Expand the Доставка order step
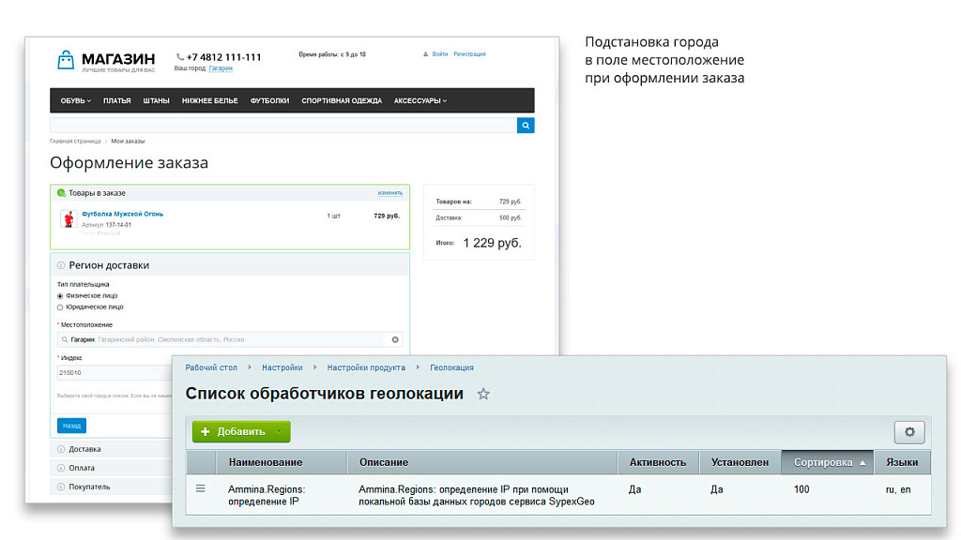The image size is (961, 540). (x=84, y=449)
